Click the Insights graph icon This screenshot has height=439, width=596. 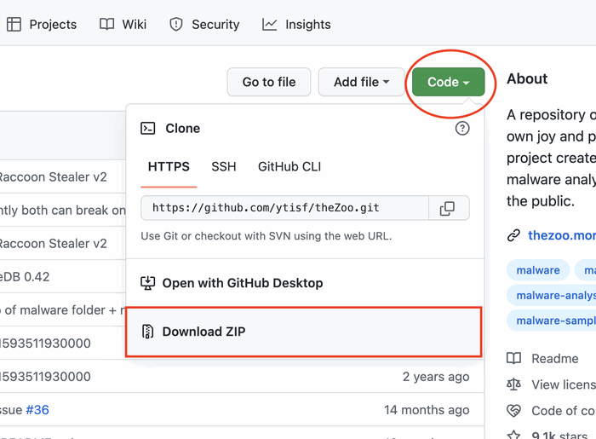270,25
